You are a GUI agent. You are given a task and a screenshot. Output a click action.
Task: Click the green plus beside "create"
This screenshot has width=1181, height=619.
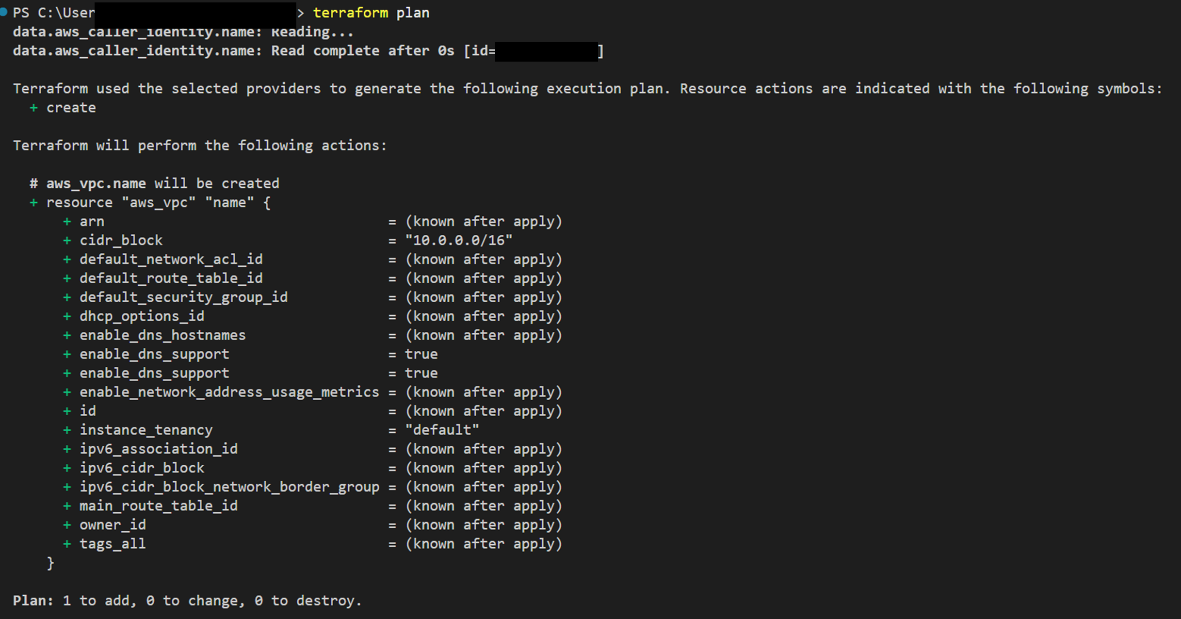click(33, 108)
